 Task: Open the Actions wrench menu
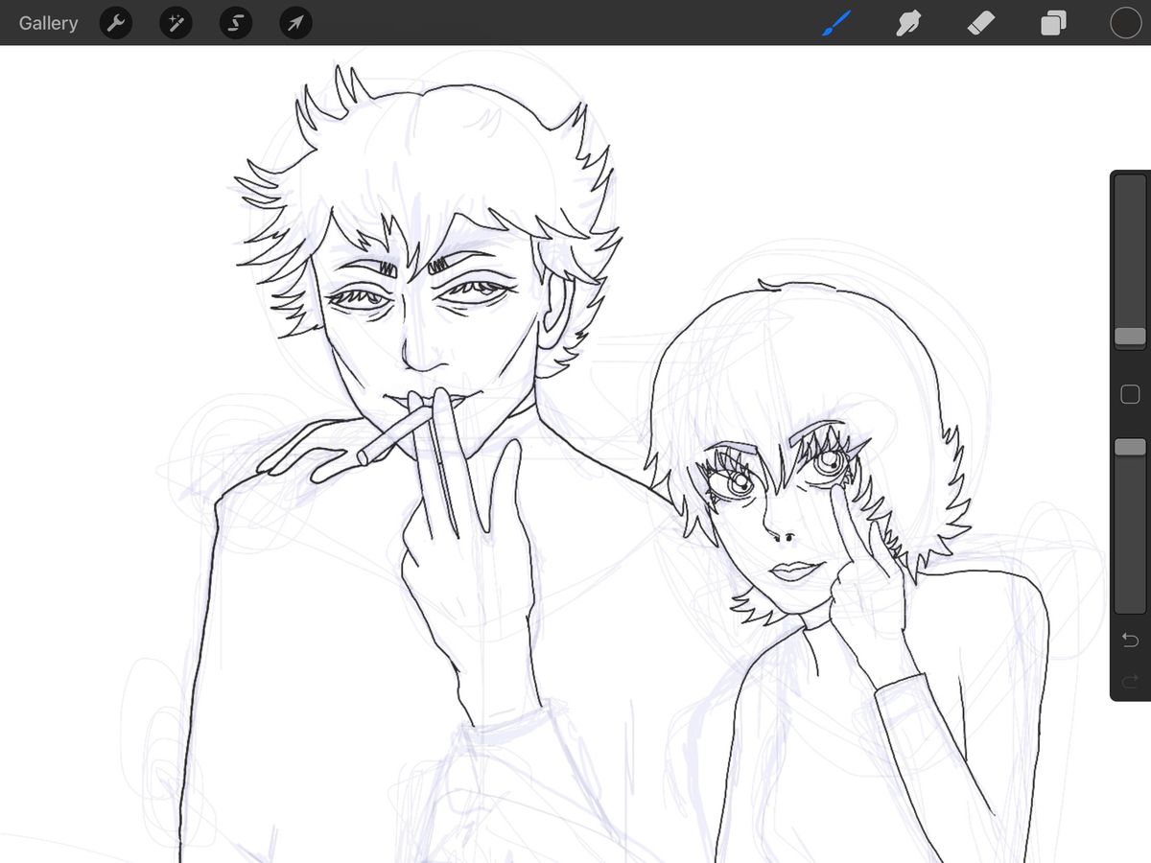click(116, 23)
